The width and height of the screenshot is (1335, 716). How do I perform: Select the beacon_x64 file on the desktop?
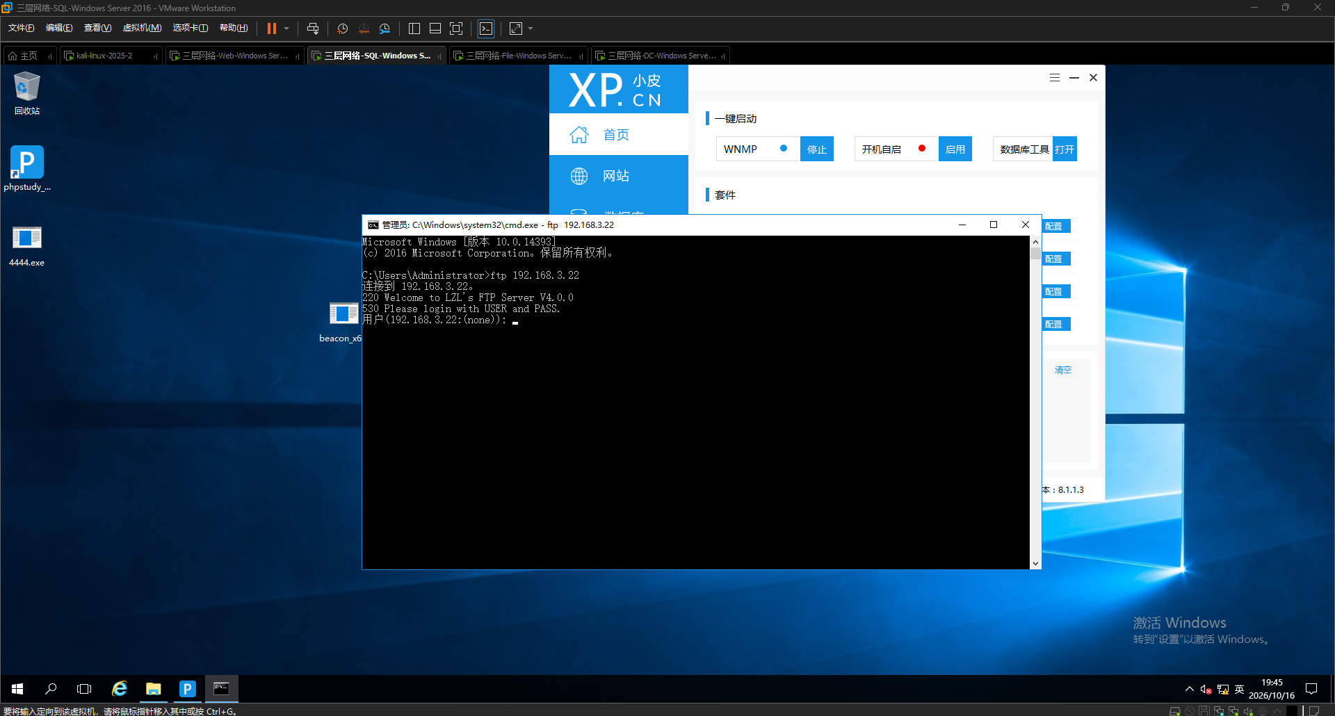tap(341, 322)
